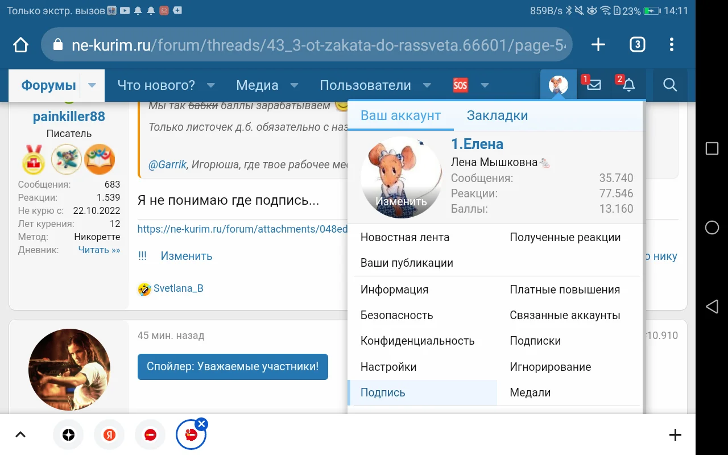The height and width of the screenshot is (455, 728).
Task: Open the SOS section
Action: click(x=461, y=85)
